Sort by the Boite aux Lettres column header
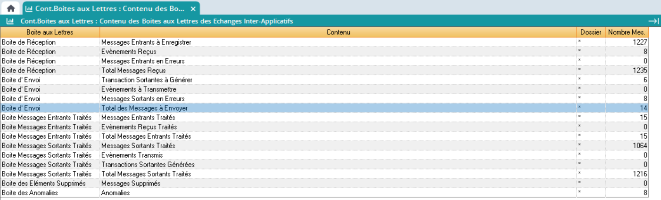This screenshot has width=661, height=200. click(x=50, y=32)
